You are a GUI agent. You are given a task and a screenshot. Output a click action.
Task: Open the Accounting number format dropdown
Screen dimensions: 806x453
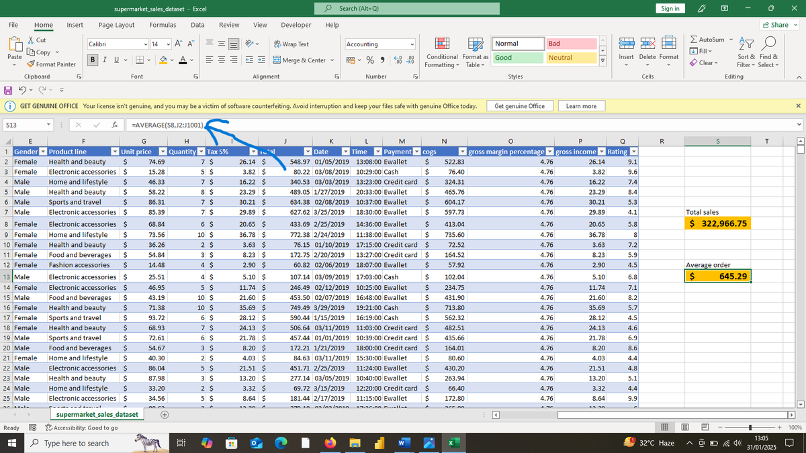pos(414,44)
